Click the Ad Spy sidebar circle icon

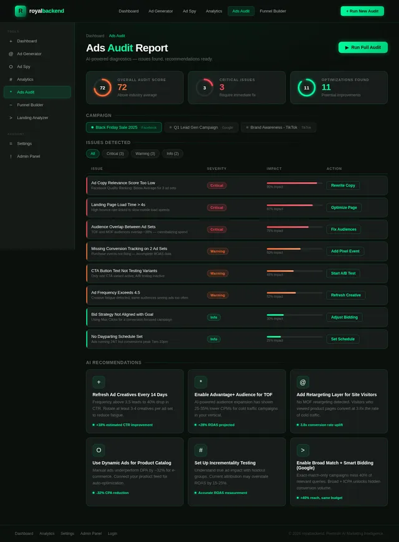pos(11,67)
